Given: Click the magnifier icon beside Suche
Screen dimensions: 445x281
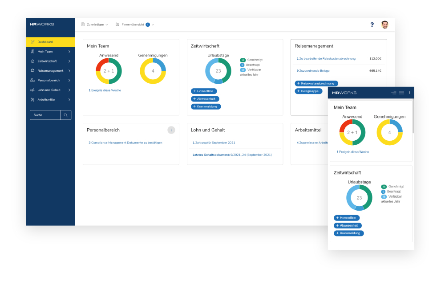Looking at the screenshot, I should (65, 115).
